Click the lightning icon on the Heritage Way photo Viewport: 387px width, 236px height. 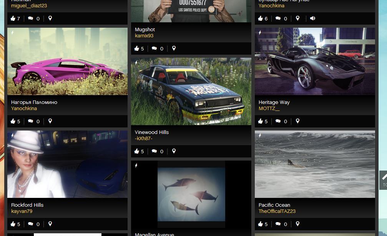pyautogui.click(x=260, y=32)
